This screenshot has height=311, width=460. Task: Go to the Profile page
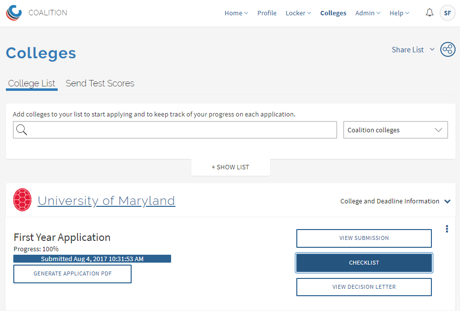(x=267, y=13)
